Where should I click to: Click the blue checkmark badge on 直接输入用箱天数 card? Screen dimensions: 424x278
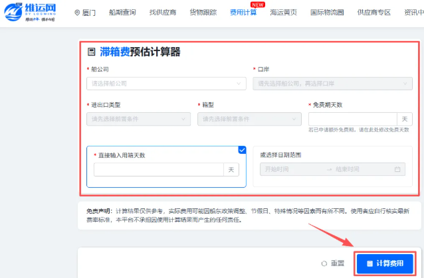point(242,149)
